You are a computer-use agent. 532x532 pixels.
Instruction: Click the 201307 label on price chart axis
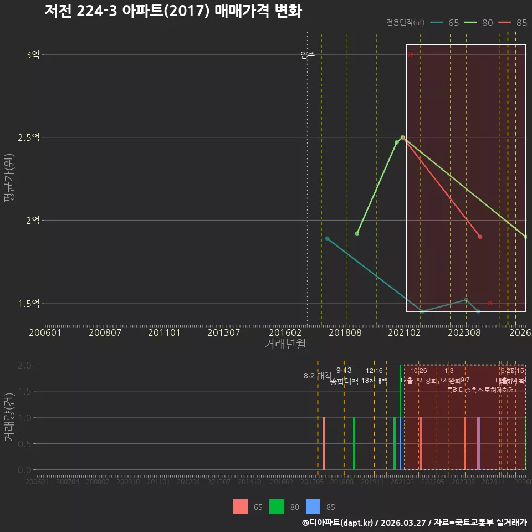pos(223,332)
